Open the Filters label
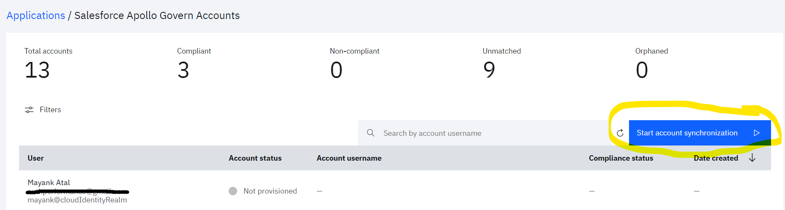 point(50,110)
